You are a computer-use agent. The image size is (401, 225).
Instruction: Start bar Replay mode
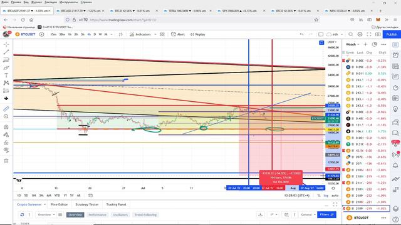click(197, 34)
